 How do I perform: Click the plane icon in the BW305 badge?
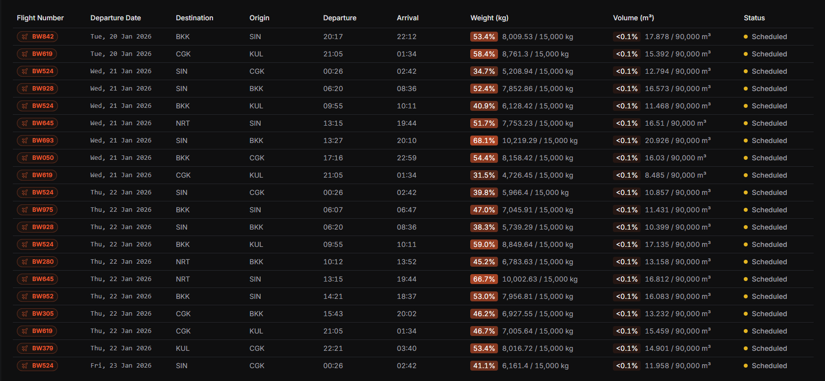tap(25, 314)
